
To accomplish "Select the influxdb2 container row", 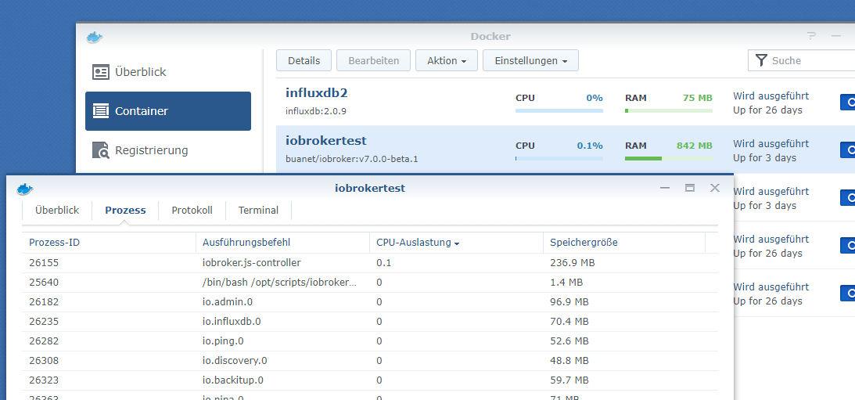I will click(566, 102).
